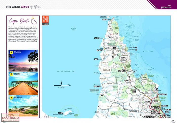Click the fuel icon beside Lockhart River

click(136, 50)
